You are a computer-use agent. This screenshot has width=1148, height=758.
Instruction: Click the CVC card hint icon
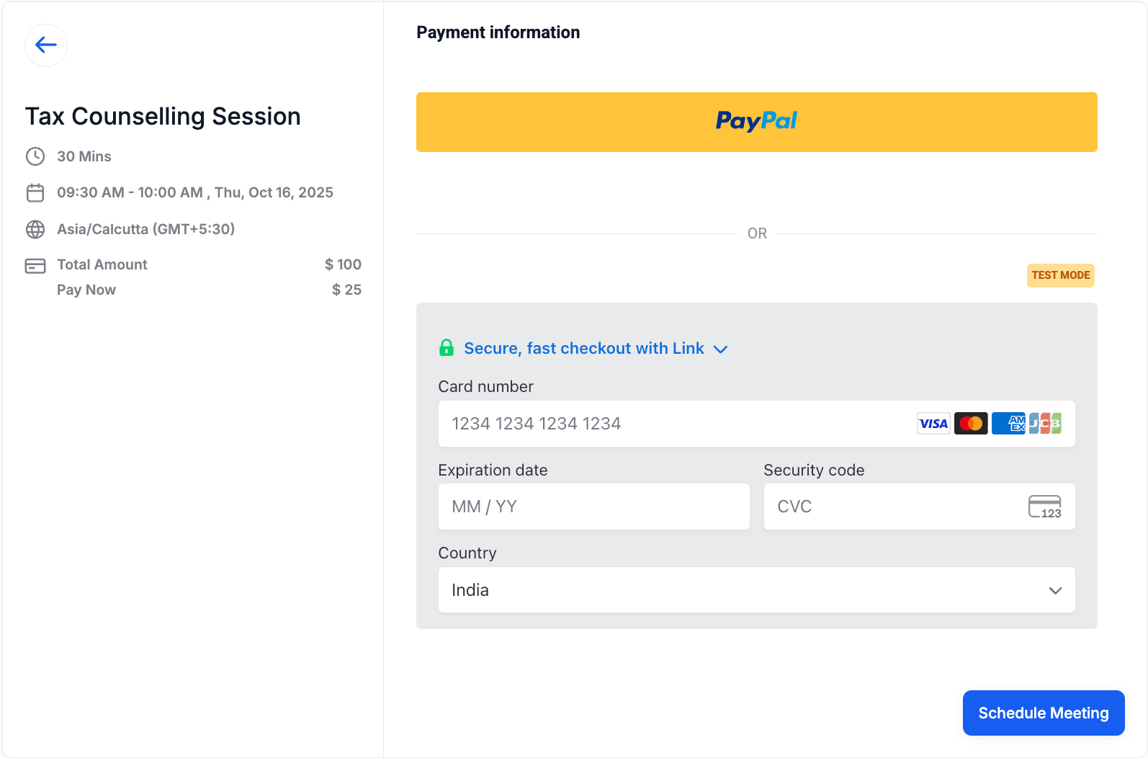(1045, 507)
